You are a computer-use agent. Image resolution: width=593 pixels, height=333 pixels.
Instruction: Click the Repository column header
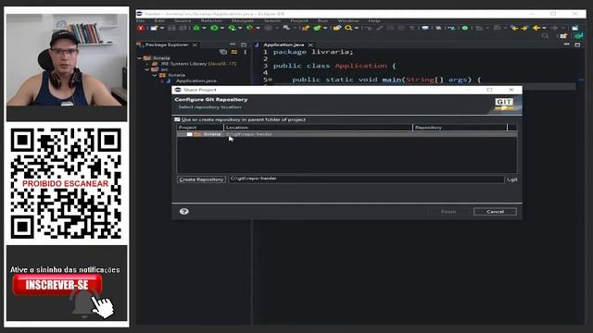click(460, 128)
